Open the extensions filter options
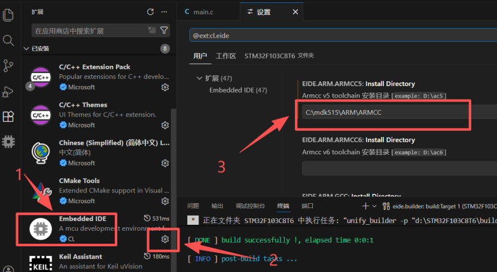Viewport: 497px width, 272px height. pyautogui.click(x=164, y=30)
